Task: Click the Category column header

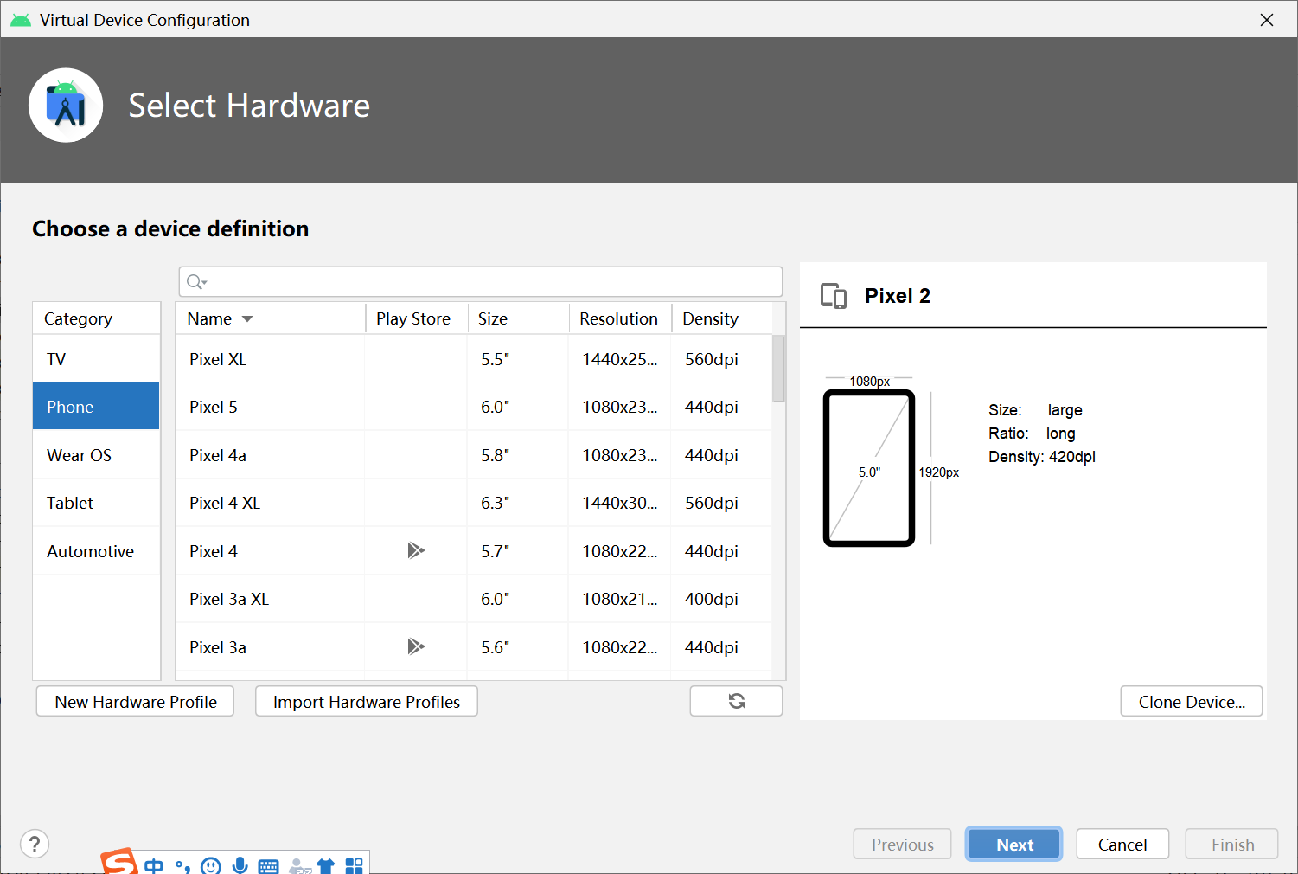Action: [x=96, y=318]
